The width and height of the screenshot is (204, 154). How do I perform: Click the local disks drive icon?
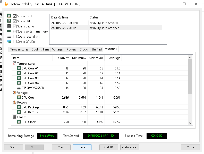pyautogui.click(x=9, y=37)
